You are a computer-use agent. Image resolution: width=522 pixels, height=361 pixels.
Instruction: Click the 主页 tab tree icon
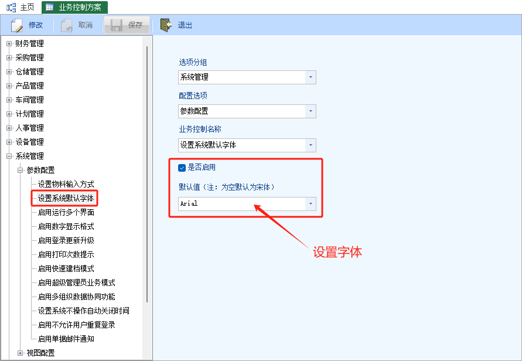pos(11,7)
